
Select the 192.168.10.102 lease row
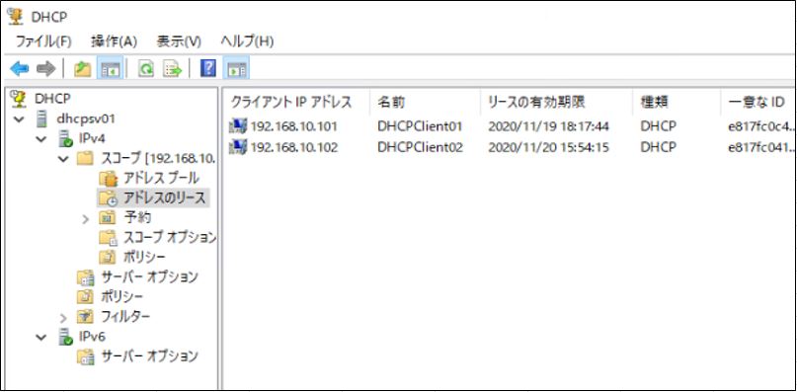pyautogui.click(x=511, y=147)
